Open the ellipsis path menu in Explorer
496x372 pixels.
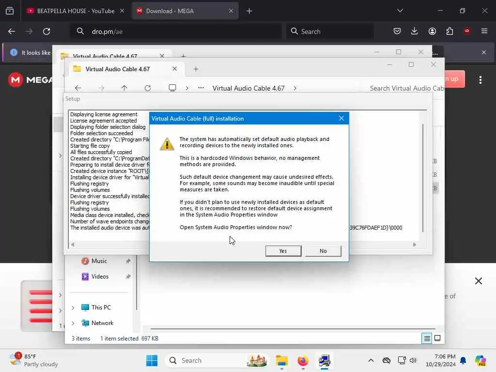tap(201, 88)
